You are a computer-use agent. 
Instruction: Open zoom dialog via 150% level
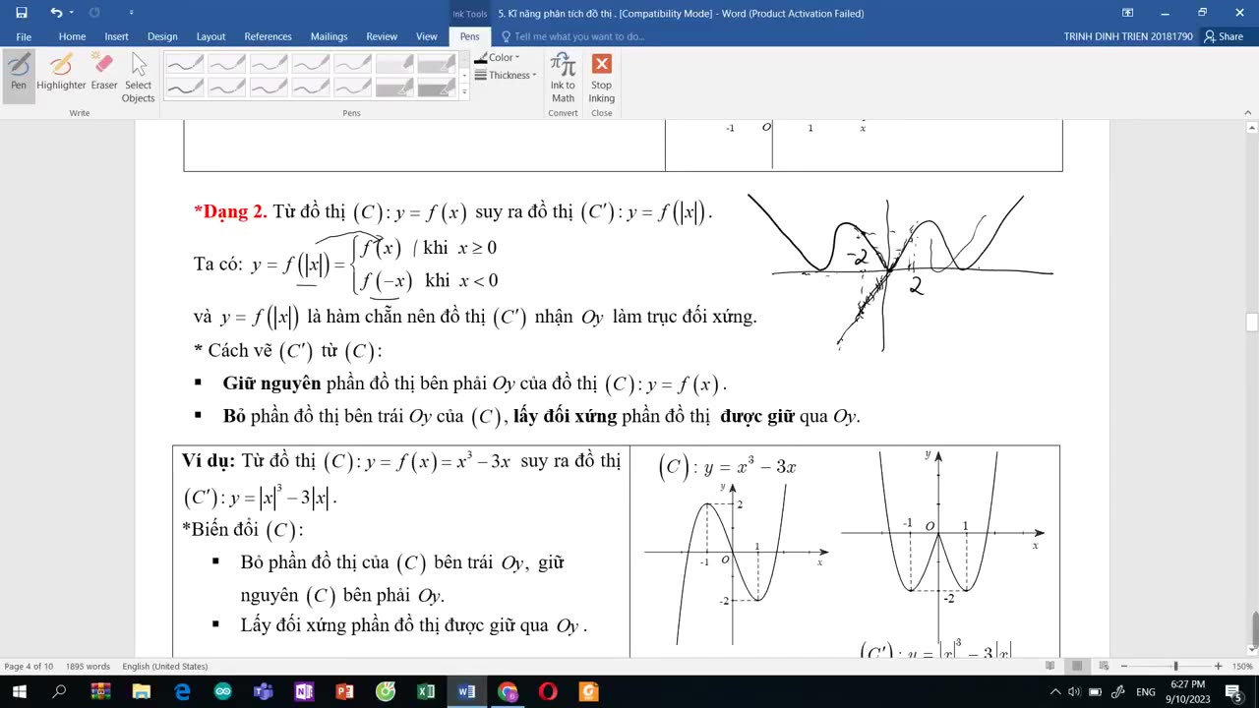1241,666
